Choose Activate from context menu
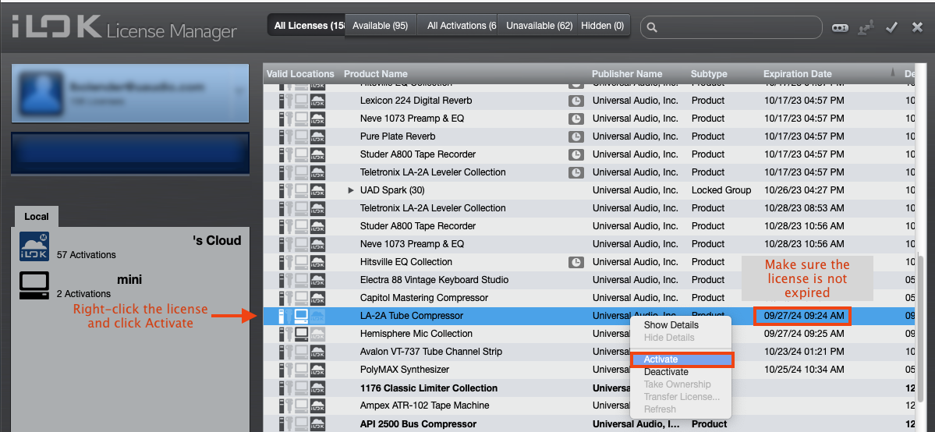Viewport: 935px width, 432px height. tap(682, 359)
